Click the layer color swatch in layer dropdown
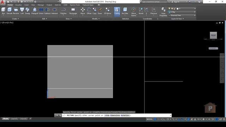226x127 pixels. (177, 8)
